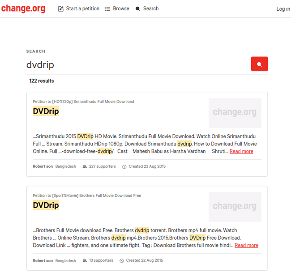Click Created 22 Aug 2015 text

[145, 260]
